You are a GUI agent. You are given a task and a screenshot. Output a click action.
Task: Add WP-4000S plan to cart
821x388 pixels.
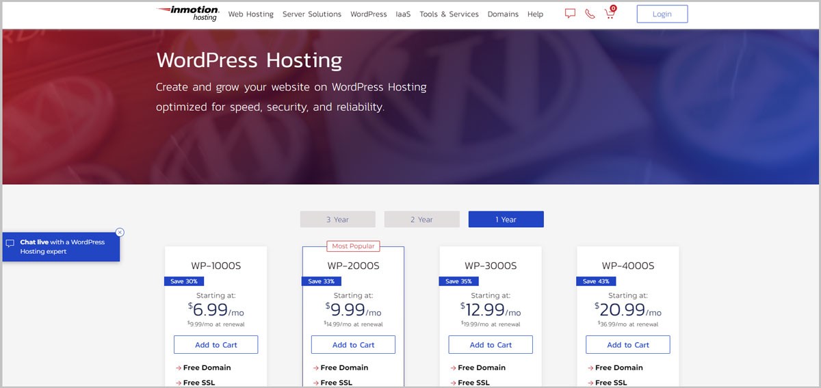(628, 345)
